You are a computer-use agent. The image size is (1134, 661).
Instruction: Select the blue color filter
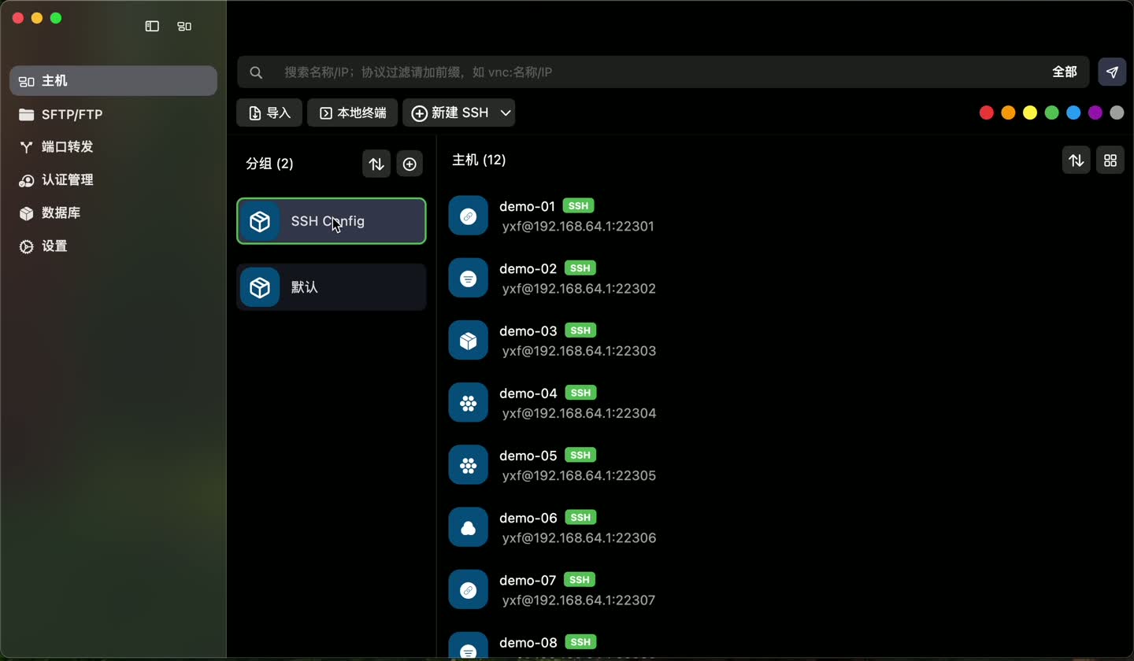coord(1073,113)
